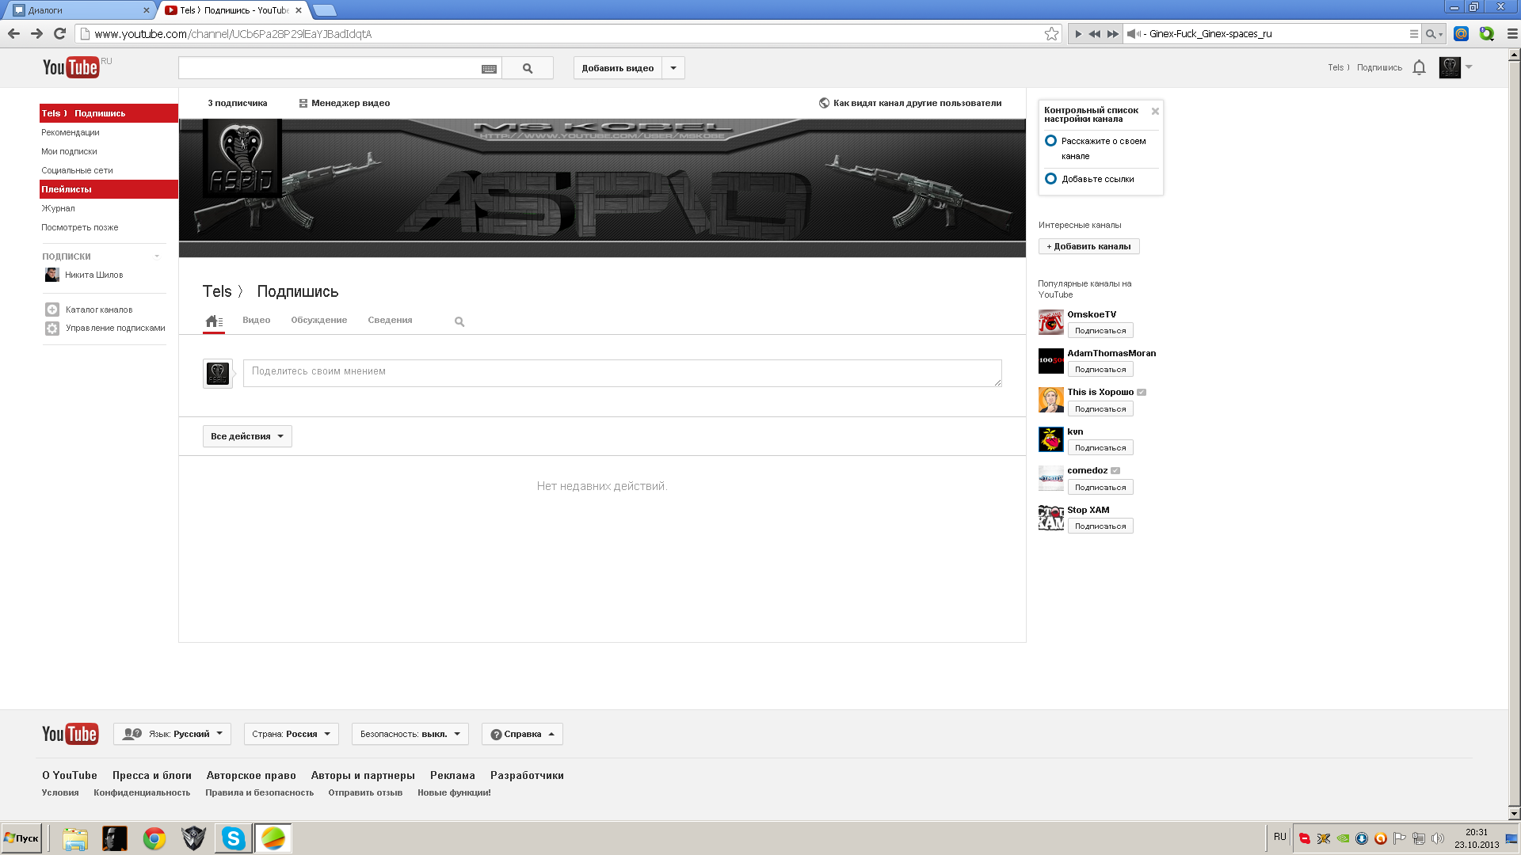
Task: Click + Добавить каналы button
Action: [x=1088, y=246]
